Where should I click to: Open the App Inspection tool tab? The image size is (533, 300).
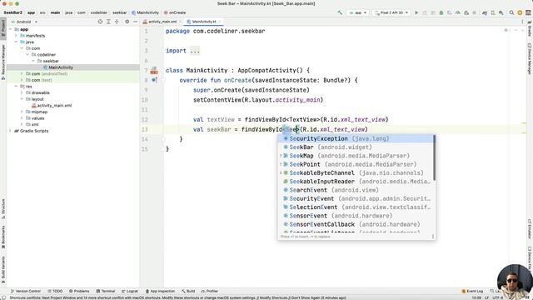pyautogui.click(x=160, y=291)
